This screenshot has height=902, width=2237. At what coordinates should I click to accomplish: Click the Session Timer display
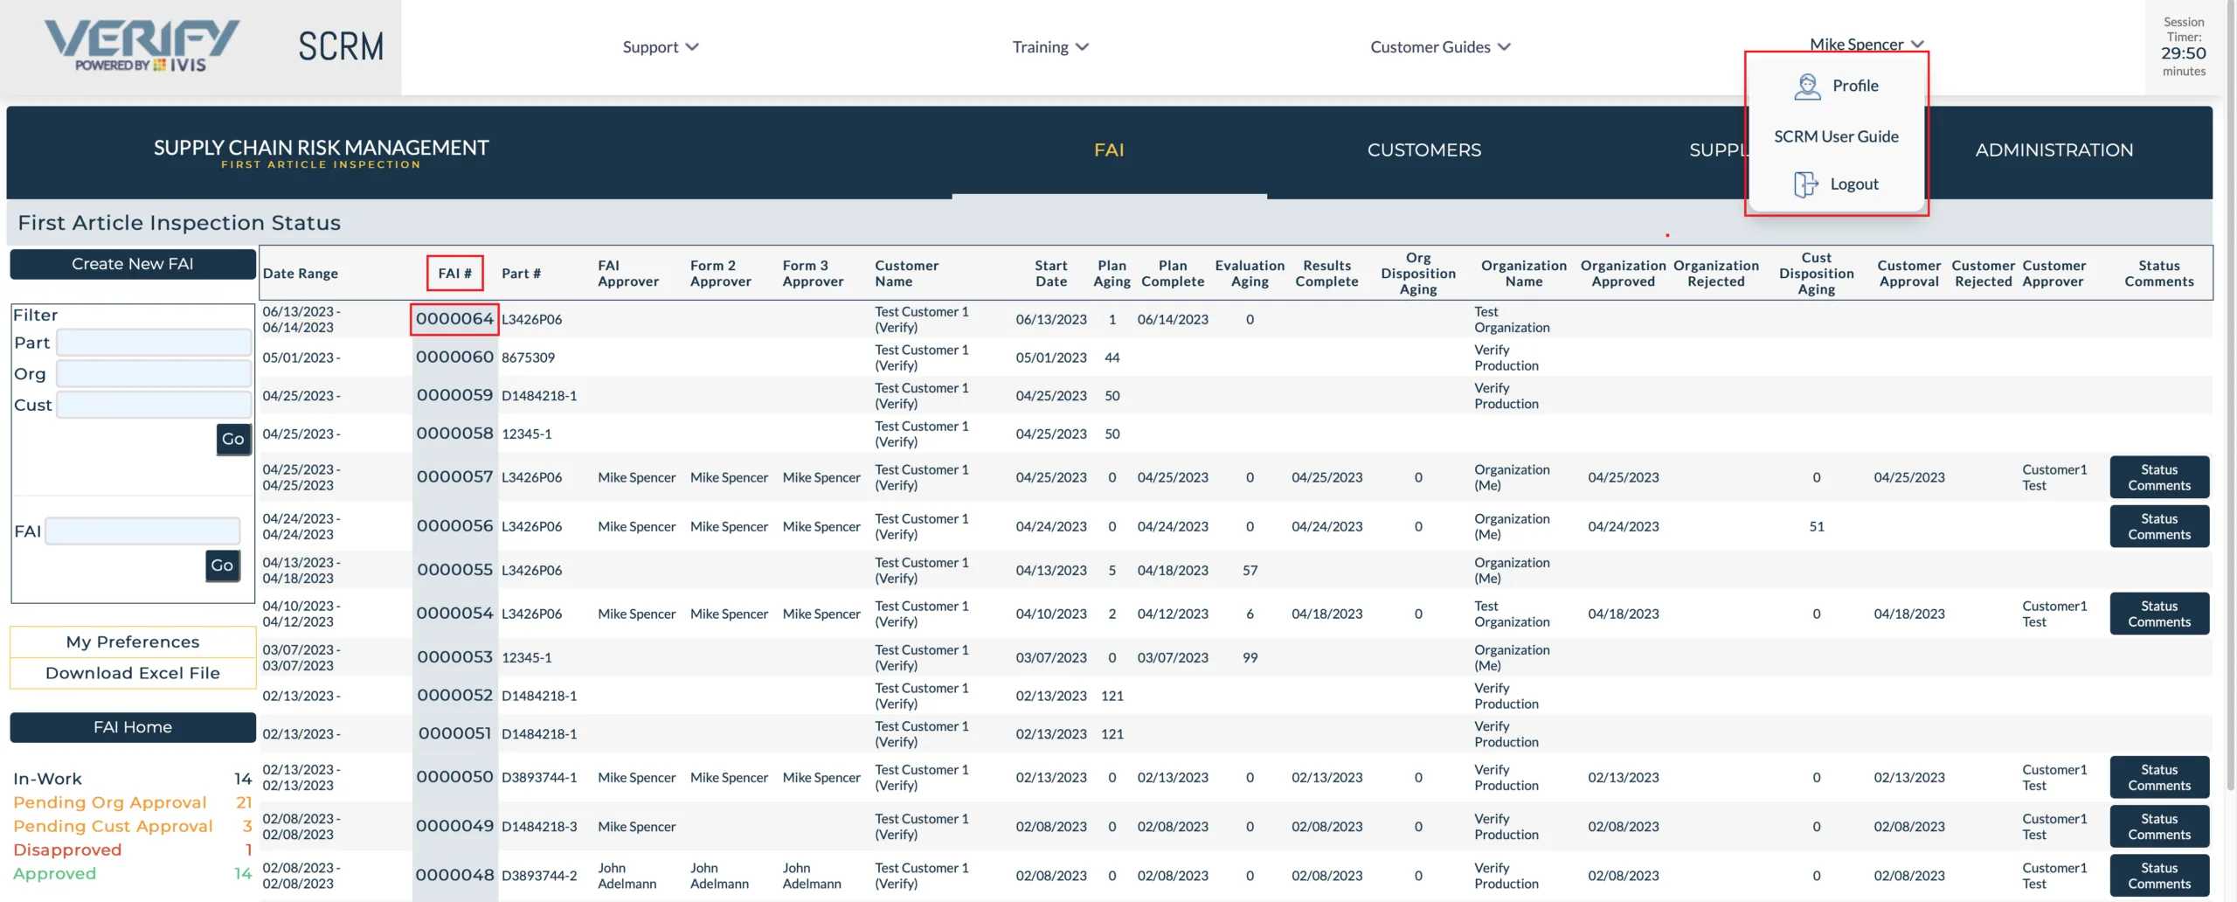point(2184,46)
